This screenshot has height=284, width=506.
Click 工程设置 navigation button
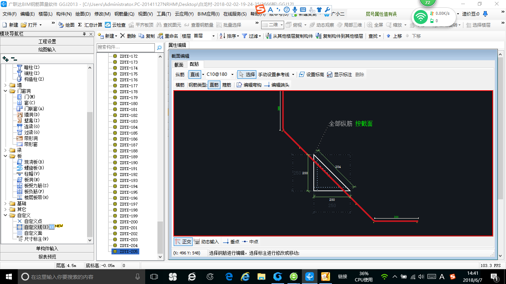point(47,41)
